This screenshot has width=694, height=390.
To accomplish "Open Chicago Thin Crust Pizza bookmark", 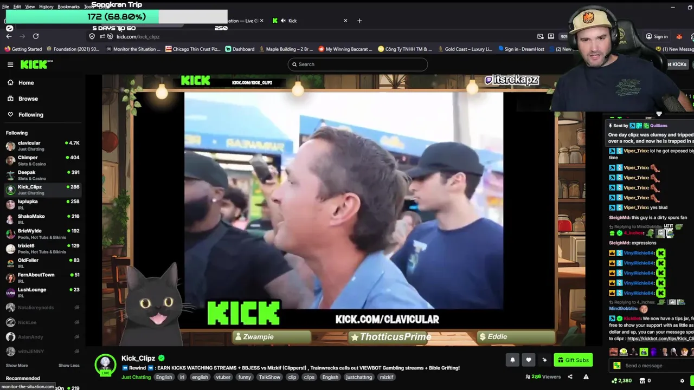I will 193,49.
